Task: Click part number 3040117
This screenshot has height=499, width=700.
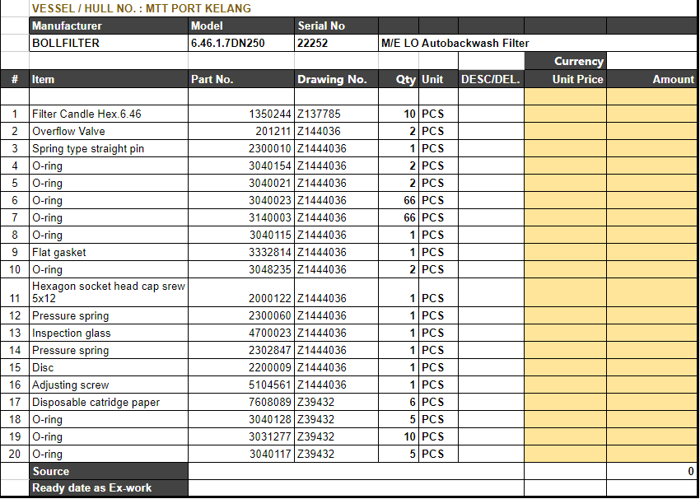Action: click(241, 454)
